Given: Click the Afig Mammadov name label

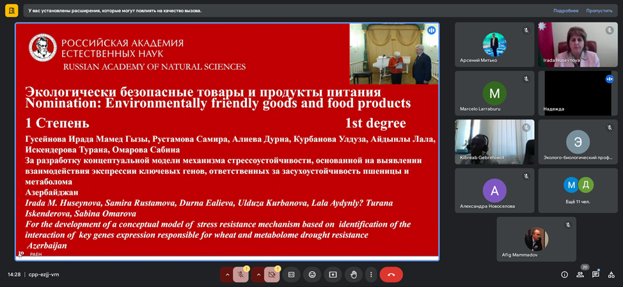Looking at the screenshot, I should (519, 255).
